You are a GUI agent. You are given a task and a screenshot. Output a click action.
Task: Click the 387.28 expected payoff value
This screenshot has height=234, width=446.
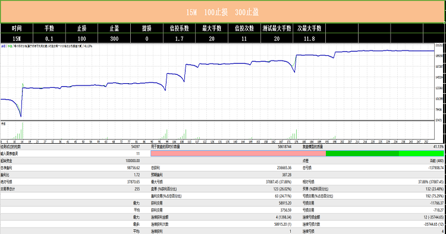click(287, 175)
